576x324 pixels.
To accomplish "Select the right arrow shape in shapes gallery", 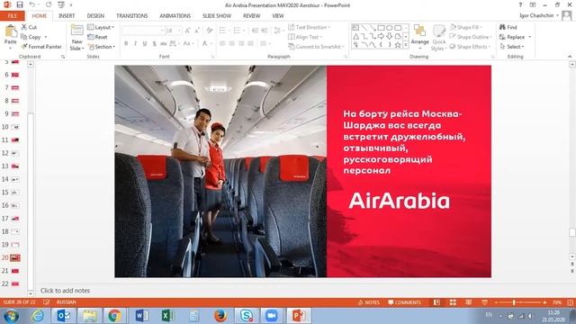I will (381, 36).
